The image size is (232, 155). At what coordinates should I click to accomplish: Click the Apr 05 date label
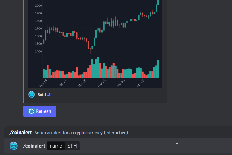140,83
